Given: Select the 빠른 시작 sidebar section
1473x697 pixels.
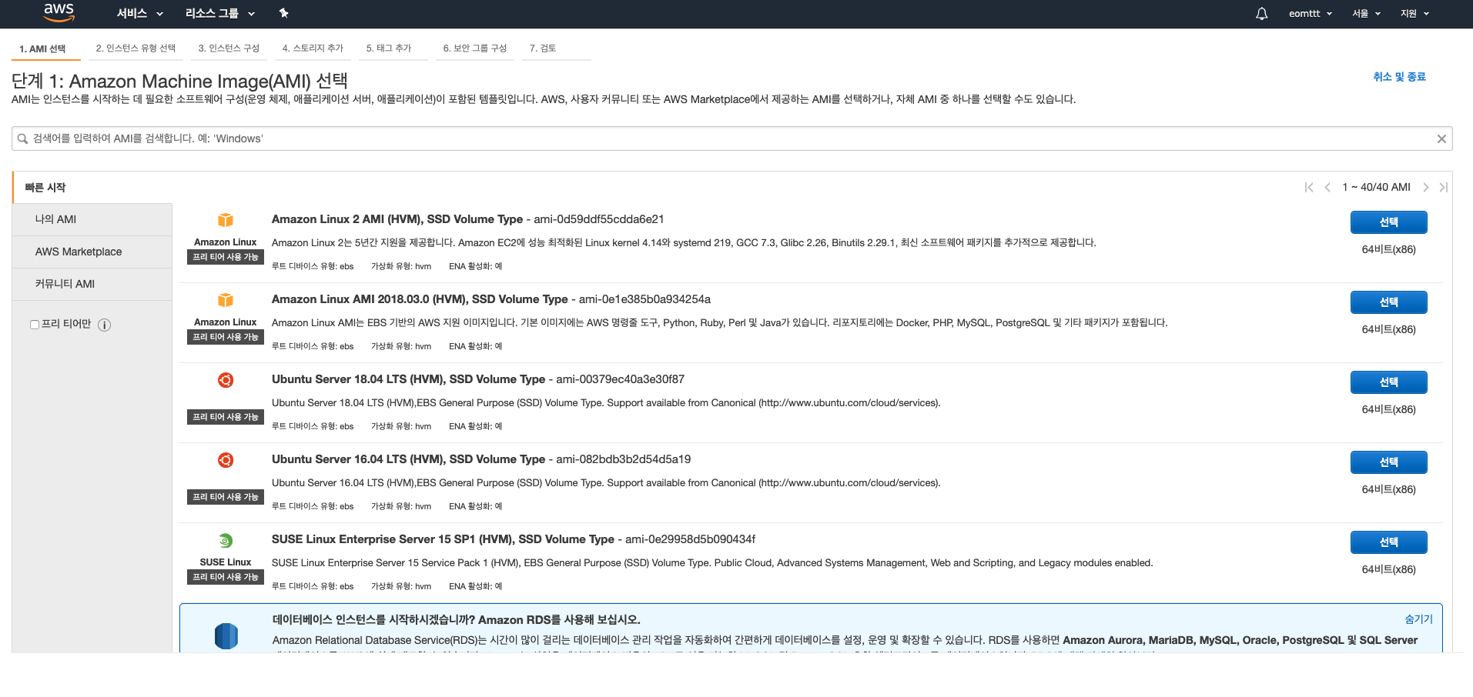Looking at the screenshot, I should (92, 187).
